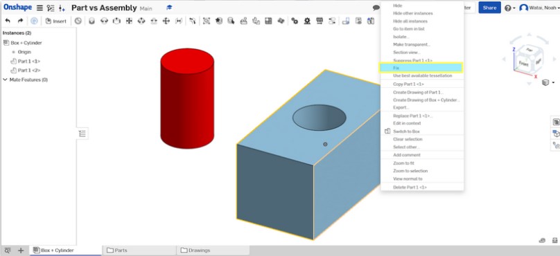Click the Undo arrow in toolbar

coord(8,21)
